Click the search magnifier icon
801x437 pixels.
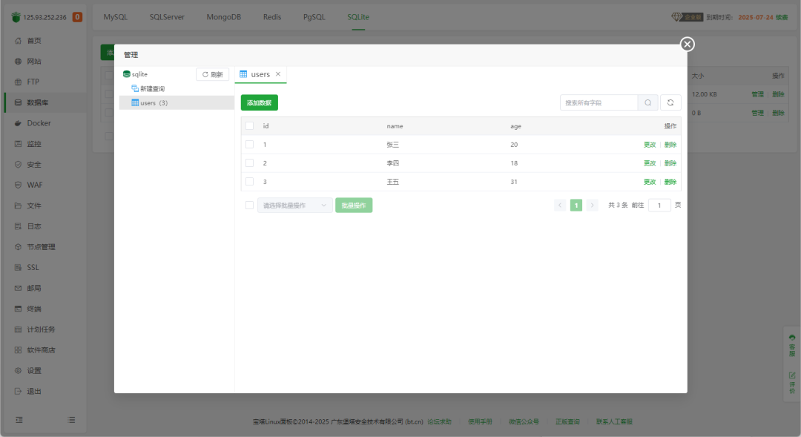647,102
